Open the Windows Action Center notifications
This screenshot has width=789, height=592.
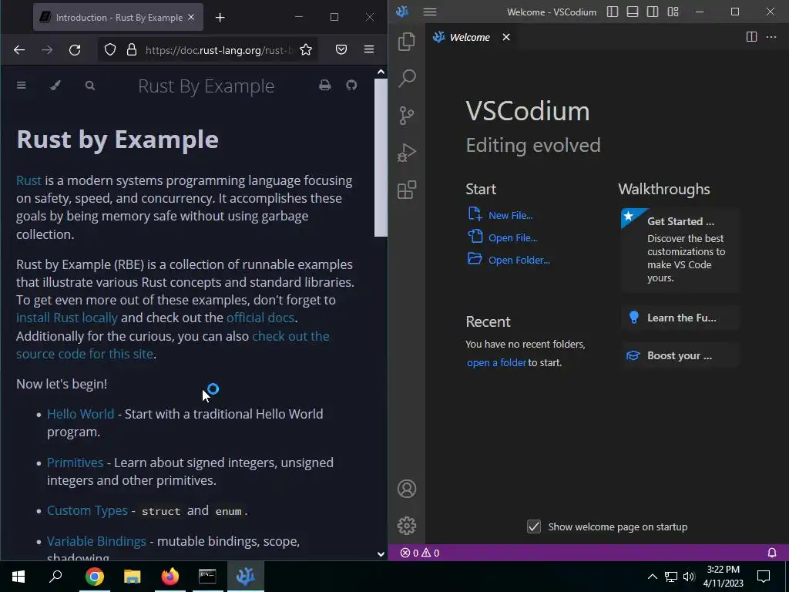pyautogui.click(x=764, y=577)
